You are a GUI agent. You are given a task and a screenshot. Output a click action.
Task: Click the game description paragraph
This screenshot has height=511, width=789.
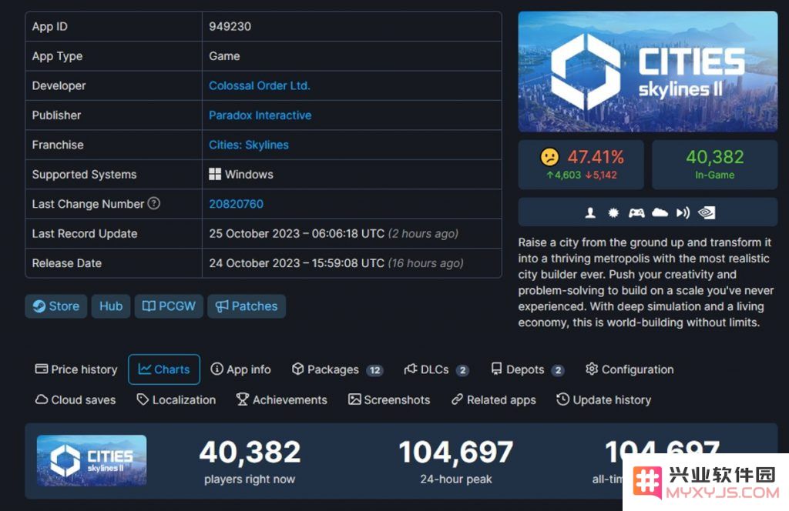point(646,282)
